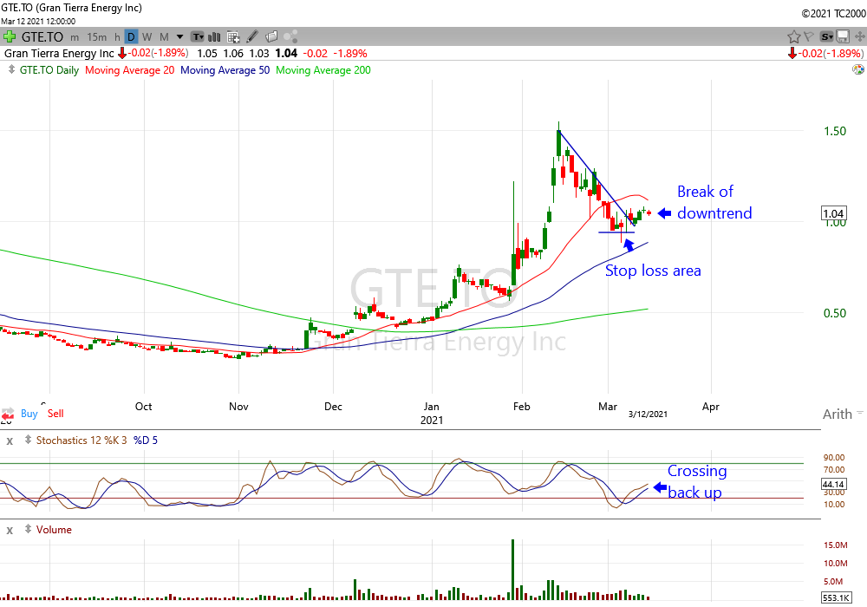Open the Arith scale type dropdown
Image resolution: width=867 pixels, height=607 pixels.
pos(842,414)
